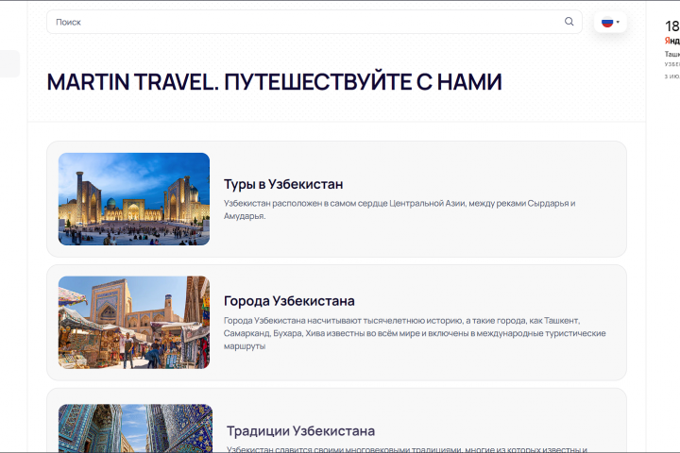This screenshot has height=453, width=680.
Task: Open the blue mosaic thumbnail for Традиции Узбекистана
Action: coord(135,428)
